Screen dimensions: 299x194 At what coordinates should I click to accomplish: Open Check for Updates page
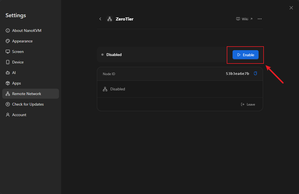pyautogui.click(x=30, y=104)
